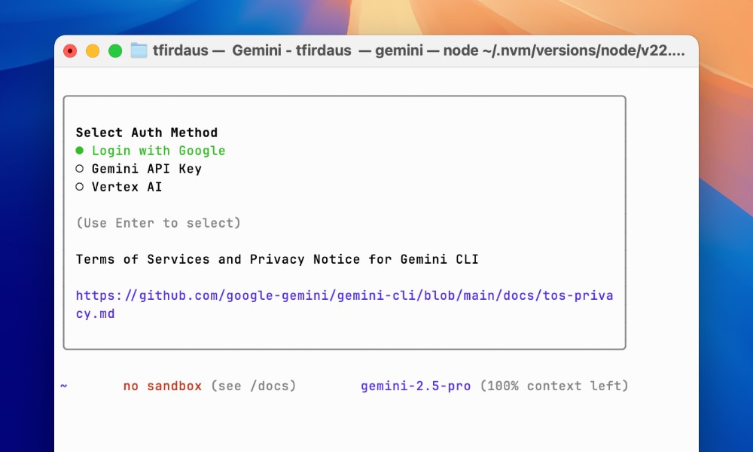This screenshot has width=753, height=452.
Task: Select the Vertex AI auth method
Action: (127, 186)
